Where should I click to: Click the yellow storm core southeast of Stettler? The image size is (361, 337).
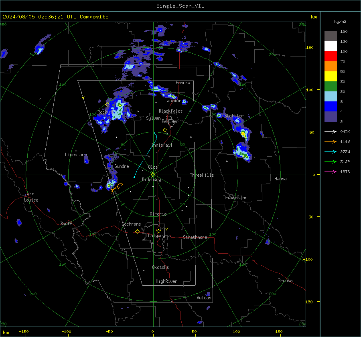[243, 133]
